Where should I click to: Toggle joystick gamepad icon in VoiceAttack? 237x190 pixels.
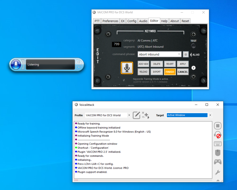(218, 162)
